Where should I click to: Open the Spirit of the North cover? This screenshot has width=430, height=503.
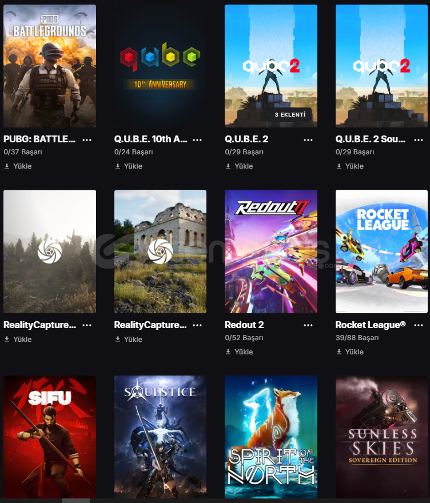coord(271,437)
